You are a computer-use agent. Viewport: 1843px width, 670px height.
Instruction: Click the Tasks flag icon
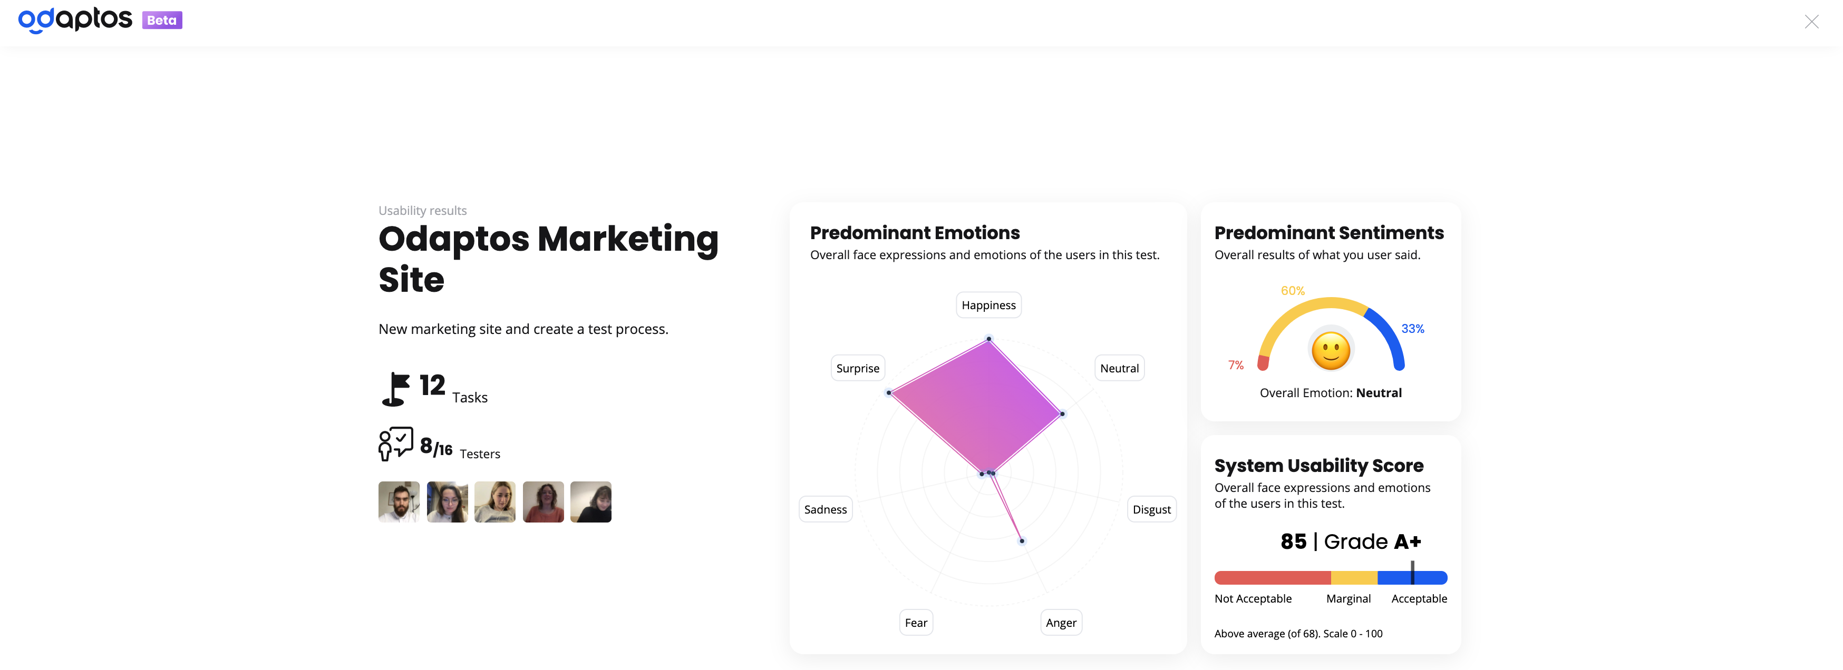pos(395,389)
